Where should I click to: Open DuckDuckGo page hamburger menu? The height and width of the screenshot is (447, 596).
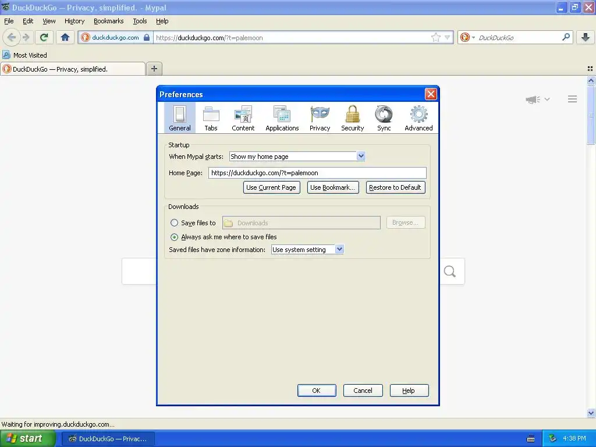pos(573,99)
